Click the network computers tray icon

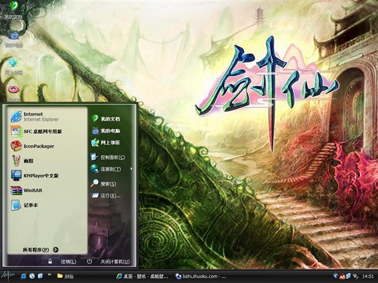pyautogui.click(x=348, y=276)
